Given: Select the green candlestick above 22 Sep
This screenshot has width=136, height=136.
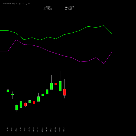Looking at the screenshot, I should [x=38, y=99].
